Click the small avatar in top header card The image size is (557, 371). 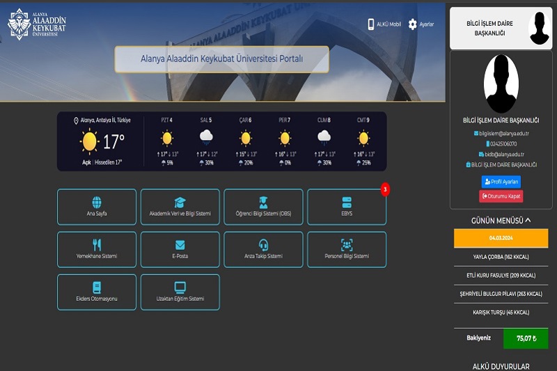pos(540,28)
